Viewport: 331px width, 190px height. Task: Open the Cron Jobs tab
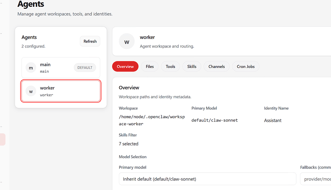(246, 67)
